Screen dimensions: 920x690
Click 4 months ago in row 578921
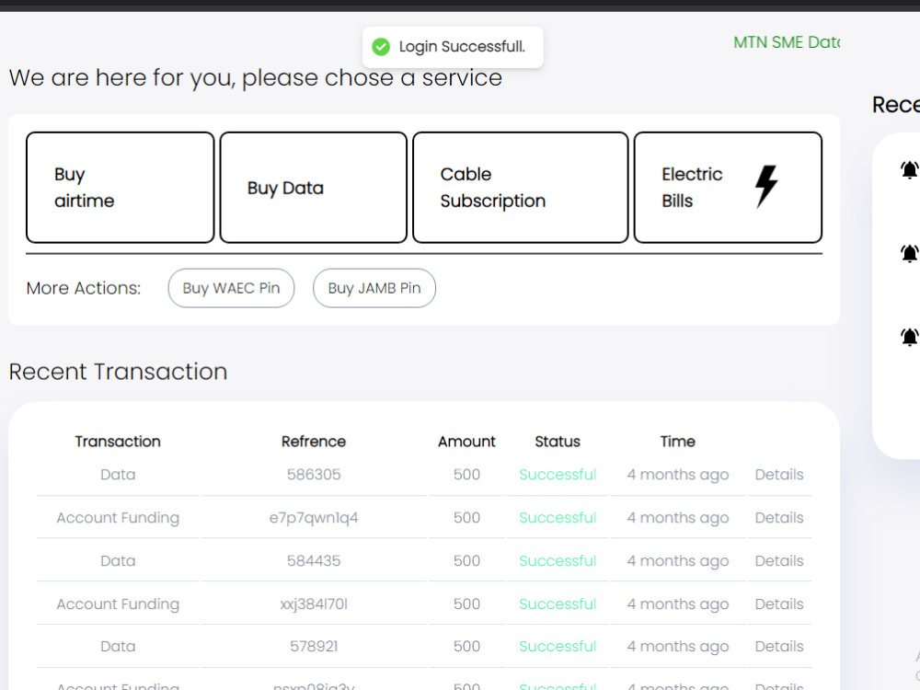pos(678,646)
